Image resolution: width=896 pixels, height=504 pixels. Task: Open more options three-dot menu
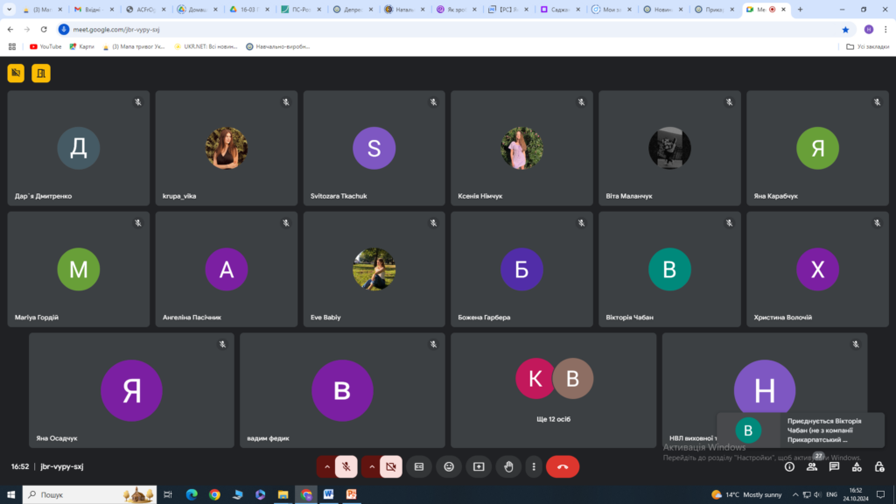point(534,467)
